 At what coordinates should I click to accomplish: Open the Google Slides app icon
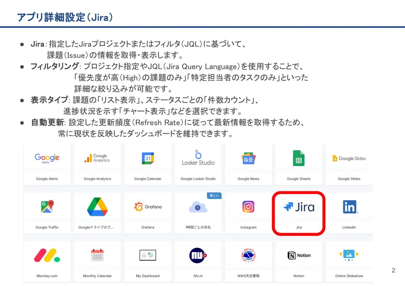pos(349,158)
